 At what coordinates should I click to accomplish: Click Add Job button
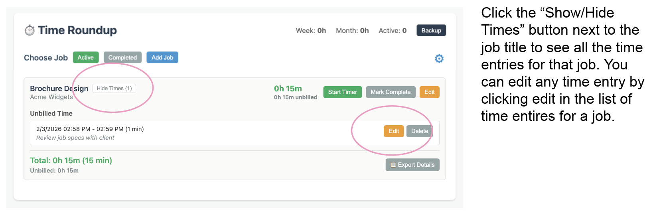coord(162,57)
